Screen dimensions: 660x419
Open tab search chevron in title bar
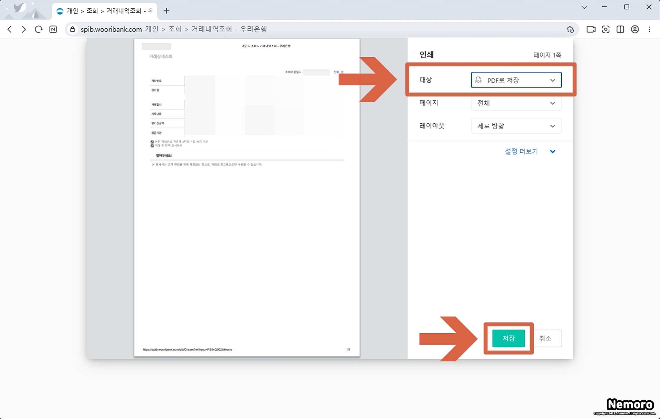(x=584, y=7)
